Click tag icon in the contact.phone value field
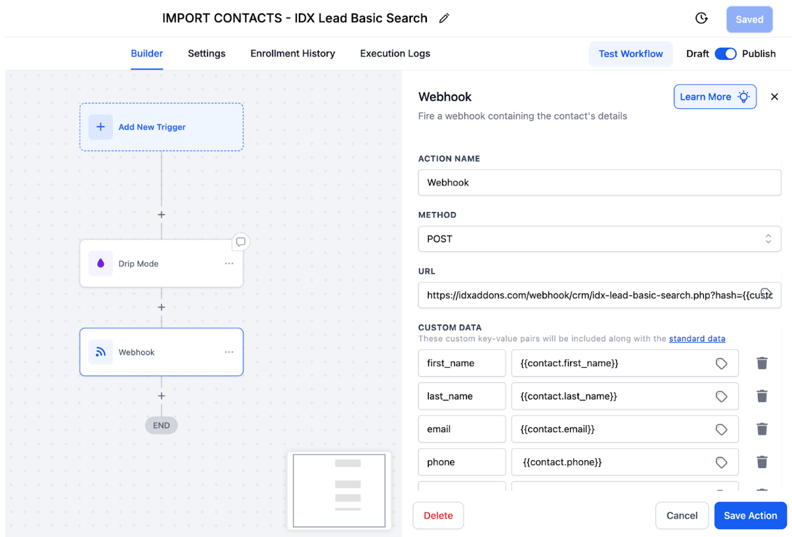792x537 pixels. coord(721,462)
